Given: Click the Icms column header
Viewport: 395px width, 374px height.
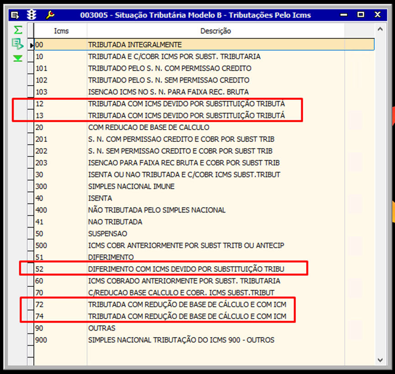Looking at the screenshot, I should click(61, 31).
